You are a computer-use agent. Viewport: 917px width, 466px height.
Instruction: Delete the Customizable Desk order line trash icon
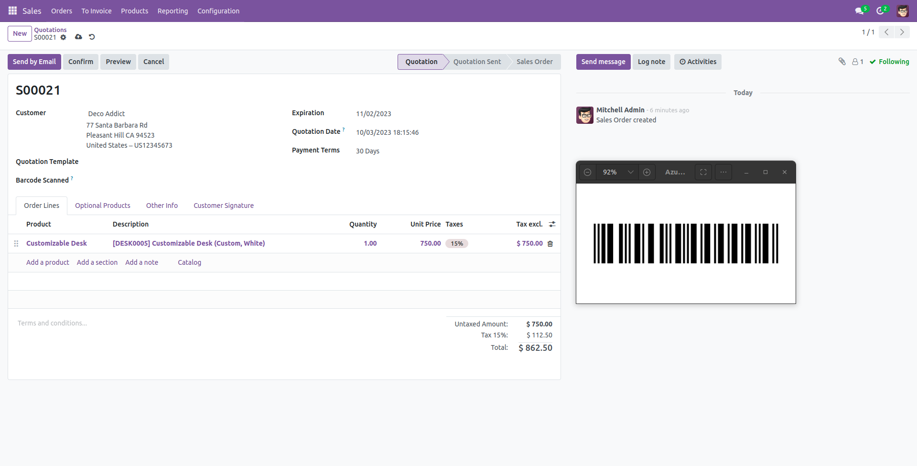point(550,244)
